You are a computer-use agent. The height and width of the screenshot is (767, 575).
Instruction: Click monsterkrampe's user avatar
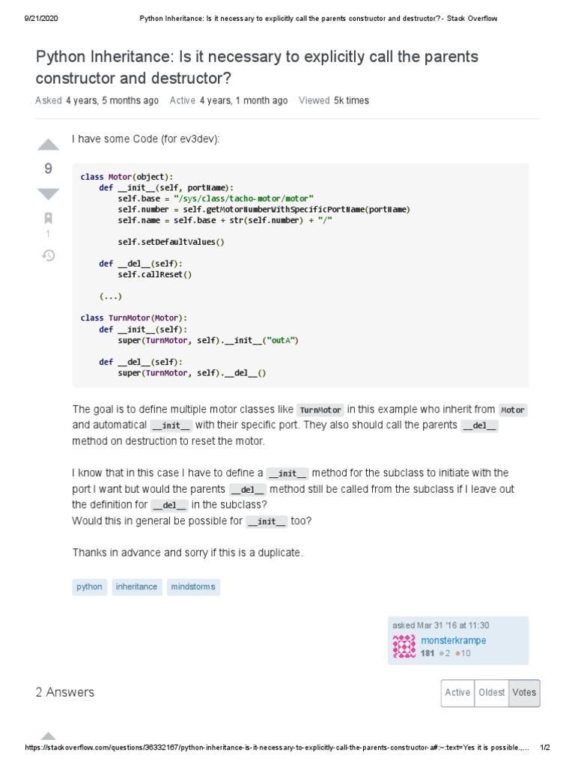(404, 646)
